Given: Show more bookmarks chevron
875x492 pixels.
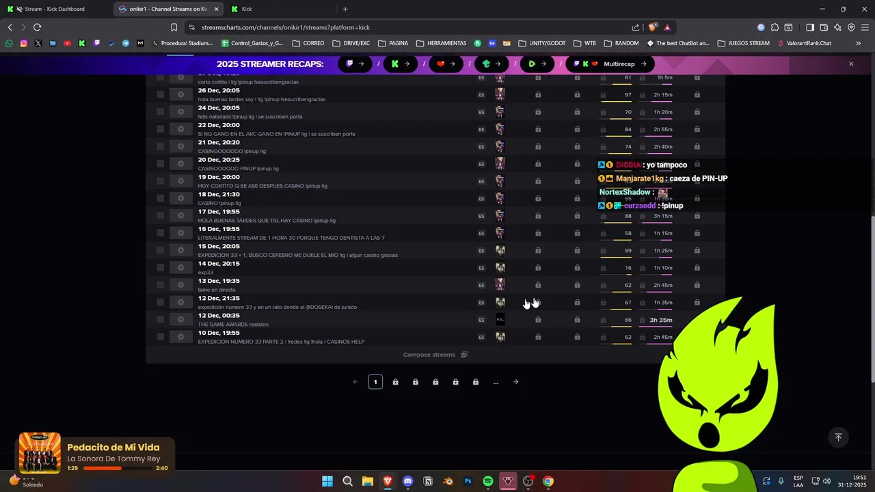Looking at the screenshot, I should pyautogui.click(x=859, y=43).
